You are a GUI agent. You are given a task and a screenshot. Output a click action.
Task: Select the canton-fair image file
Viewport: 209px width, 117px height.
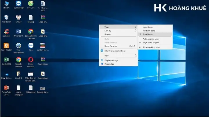(x=43, y=47)
